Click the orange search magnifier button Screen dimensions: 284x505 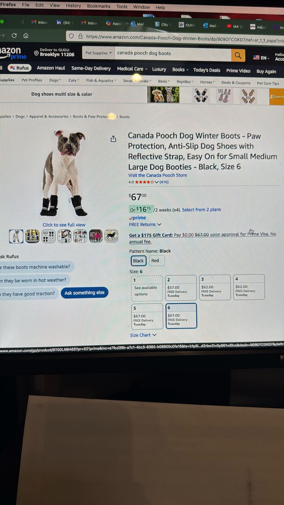pyautogui.click(x=238, y=55)
